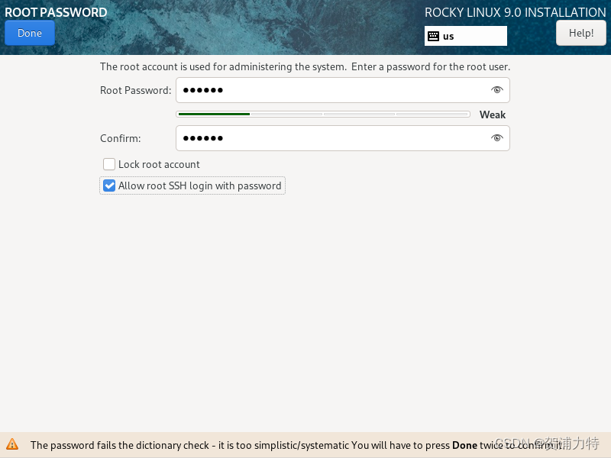Screen dimensions: 611x458
Task: Open the Help! button
Action: click(x=581, y=33)
